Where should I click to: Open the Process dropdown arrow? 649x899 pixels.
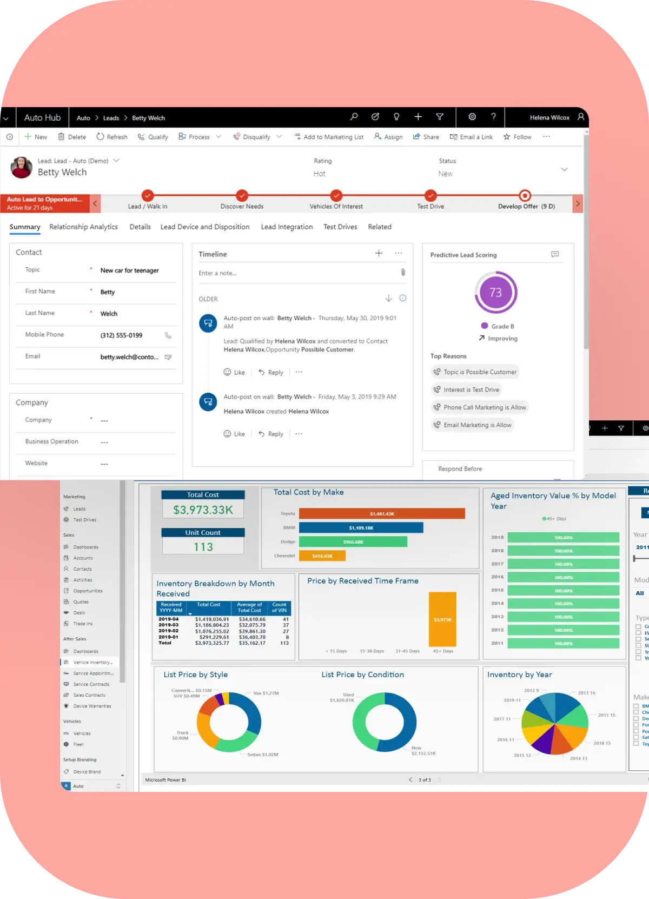(x=218, y=137)
